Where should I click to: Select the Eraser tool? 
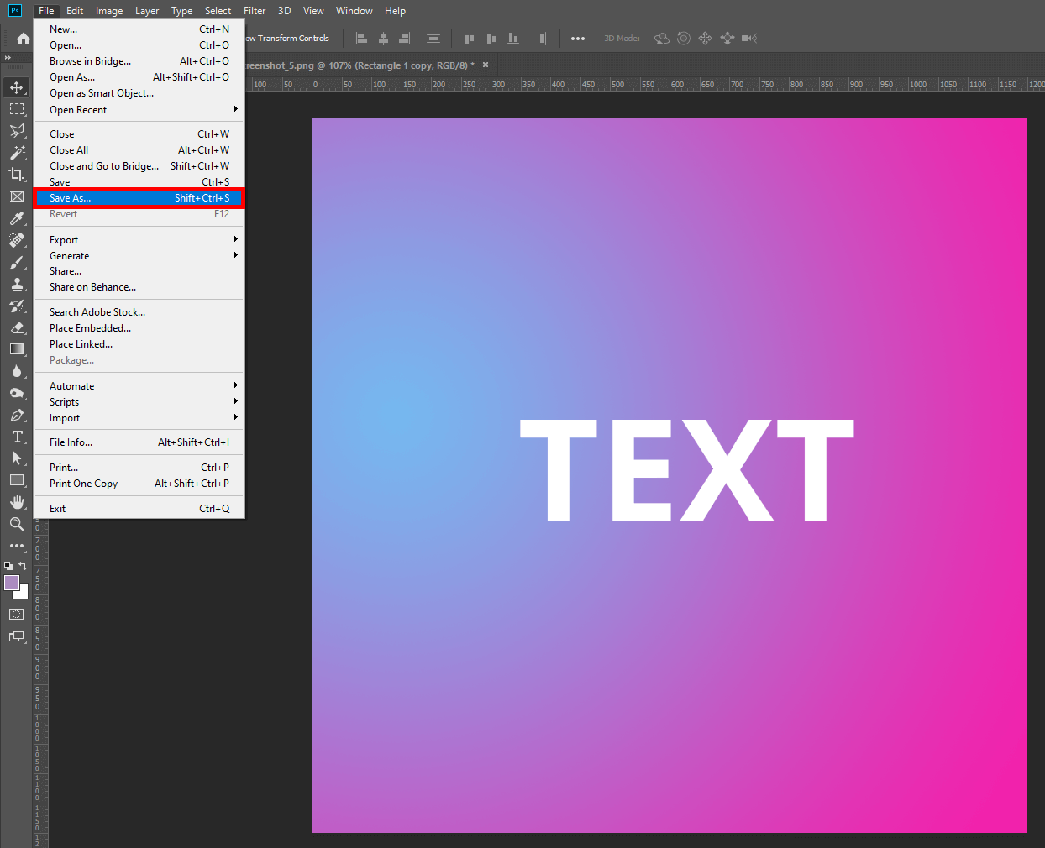(16, 327)
